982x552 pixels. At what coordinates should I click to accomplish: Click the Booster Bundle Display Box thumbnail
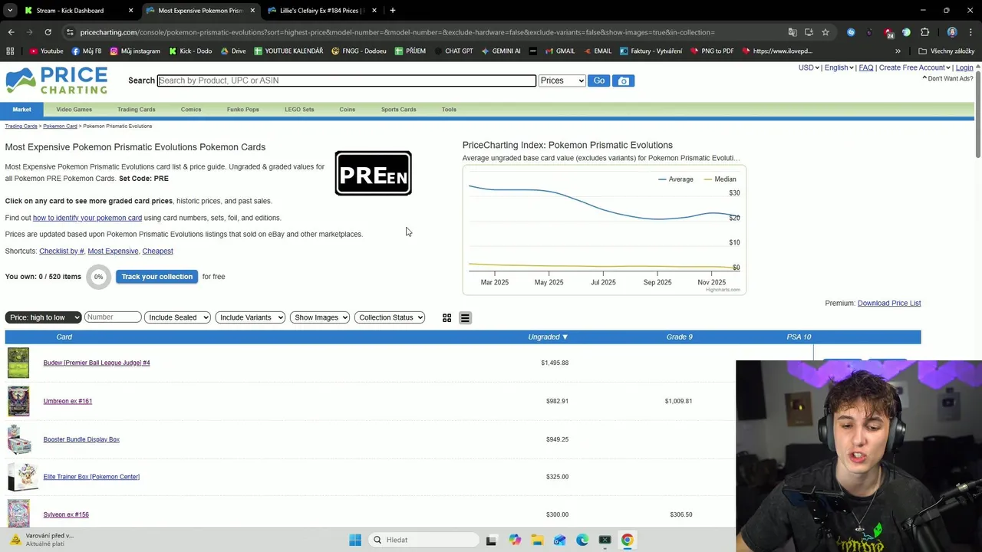pos(19,439)
